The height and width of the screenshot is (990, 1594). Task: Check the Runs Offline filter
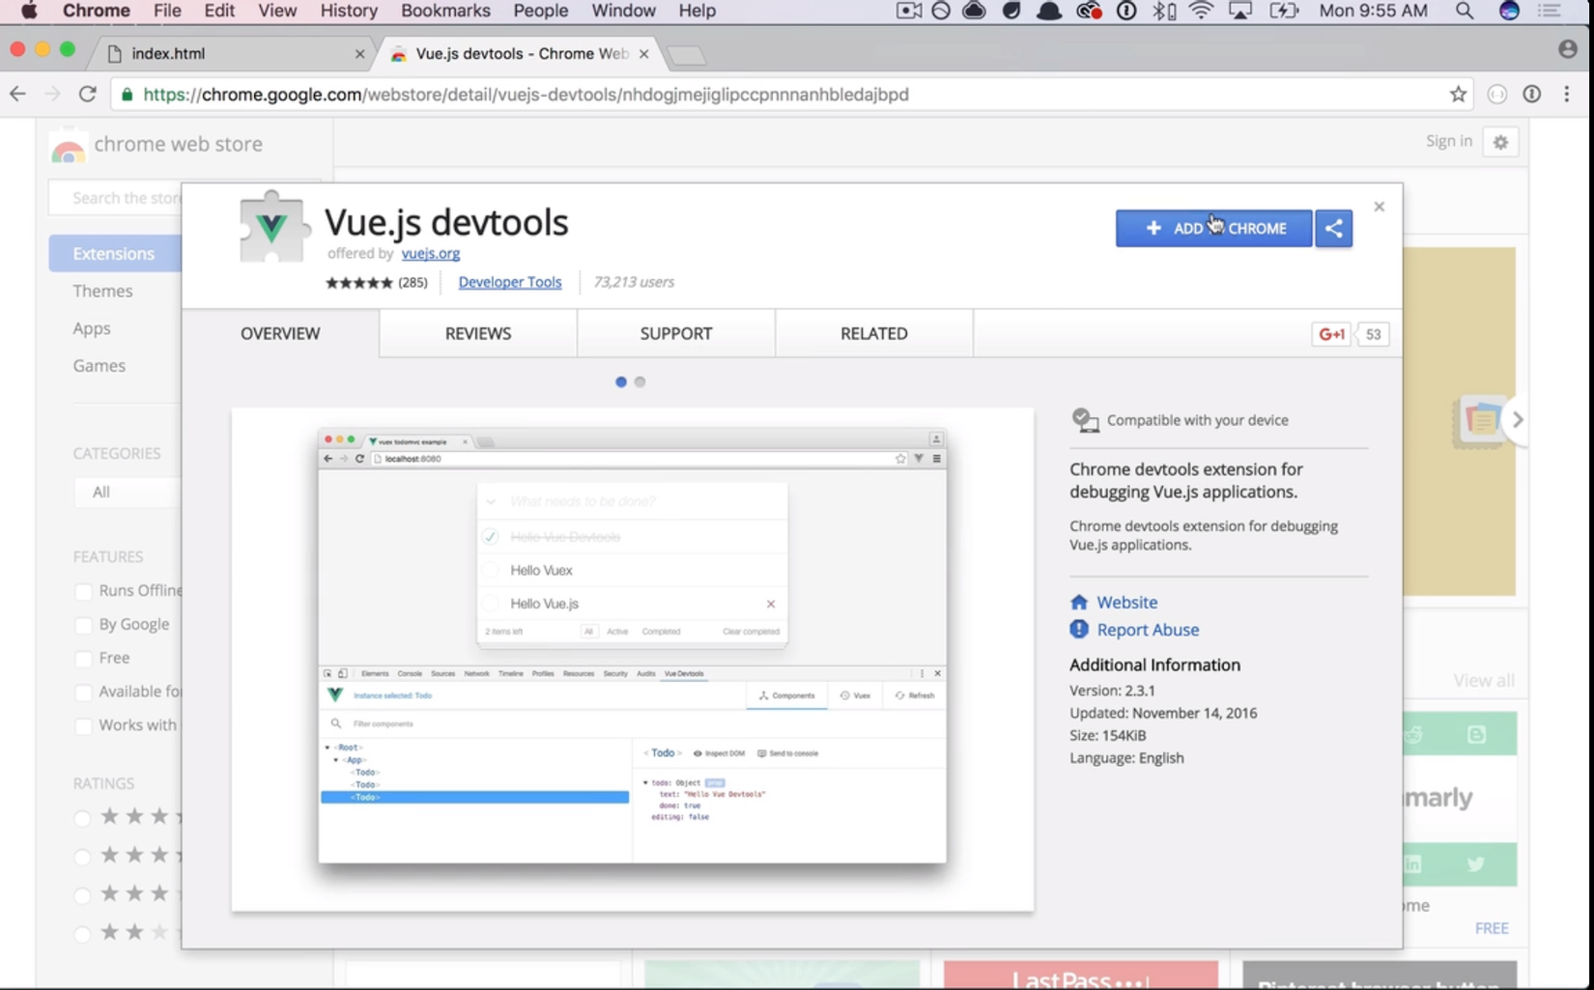click(x=83, y=591)
